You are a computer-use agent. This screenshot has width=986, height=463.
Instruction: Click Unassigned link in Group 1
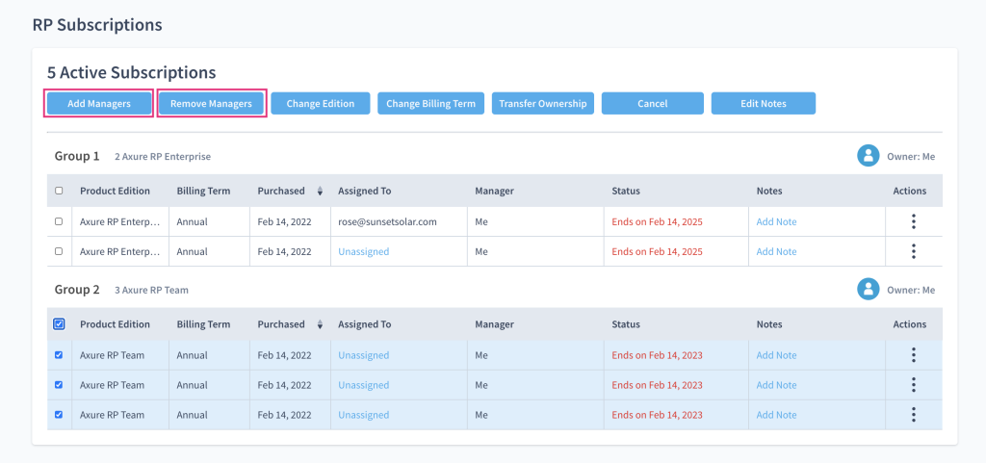coord(363,251)
